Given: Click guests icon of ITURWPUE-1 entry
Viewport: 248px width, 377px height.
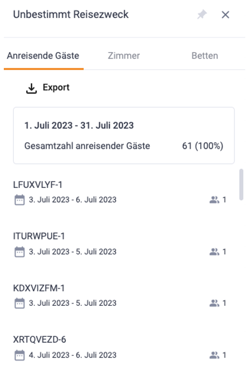Looking at the screenshot, I should click(214, 252).
